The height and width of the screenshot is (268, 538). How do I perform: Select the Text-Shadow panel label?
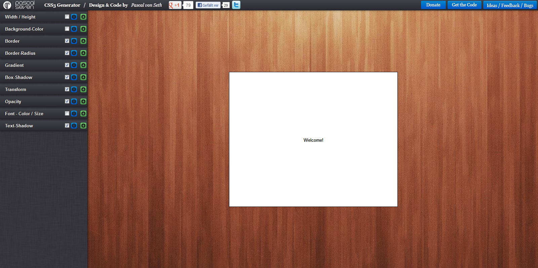pyautogui.click(x=19, y=126)
